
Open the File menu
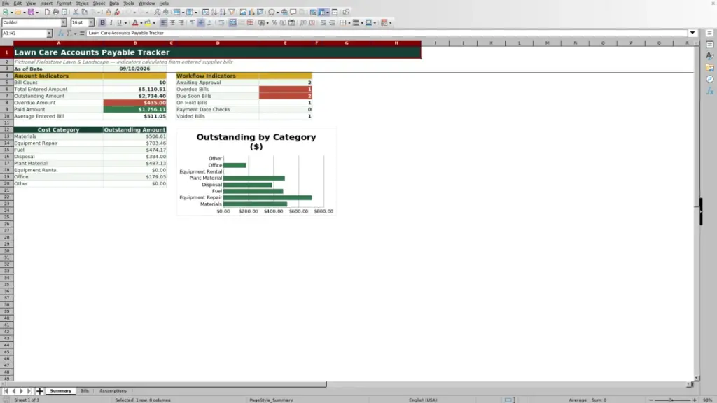[6, 3]
